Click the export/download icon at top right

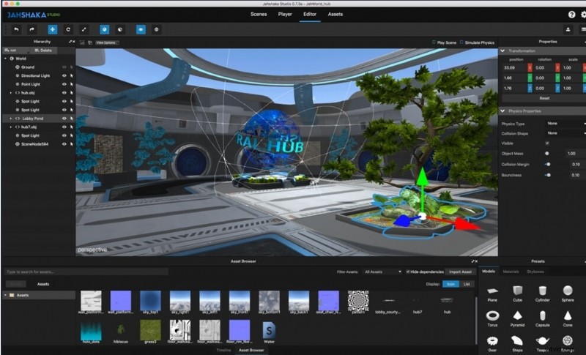click(x=568, y=29)
